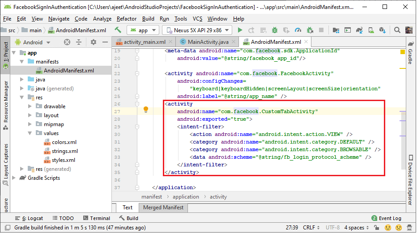Click Search Everywhere magnifier icon

397,30
